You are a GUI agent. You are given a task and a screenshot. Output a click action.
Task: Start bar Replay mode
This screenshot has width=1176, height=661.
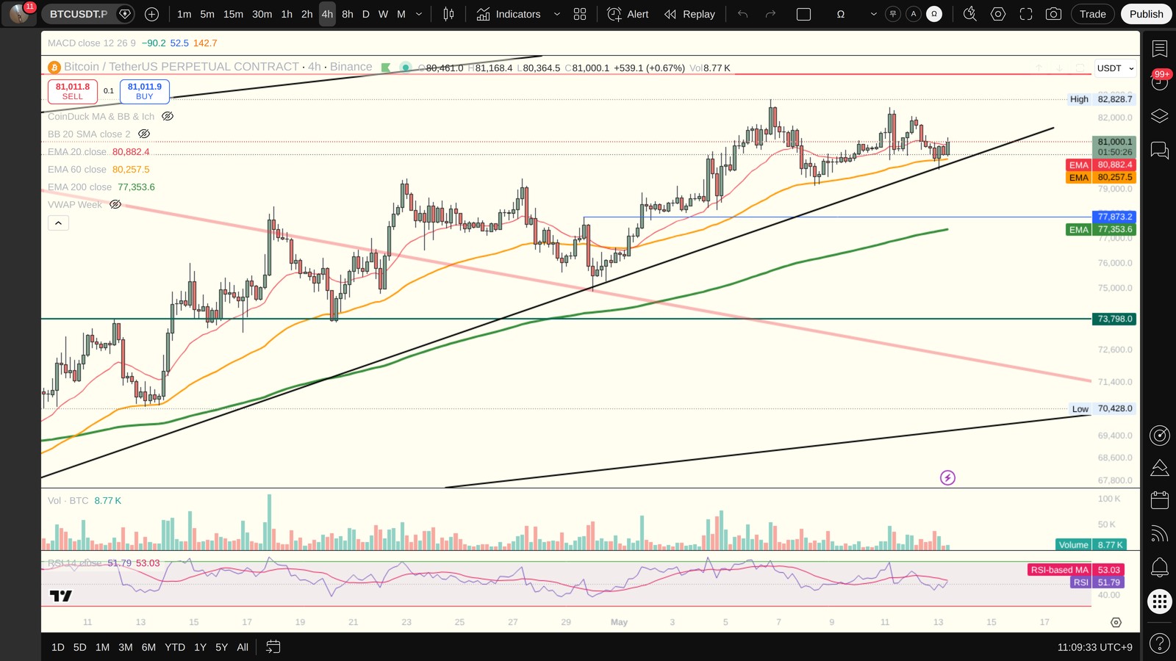(689, 14)
